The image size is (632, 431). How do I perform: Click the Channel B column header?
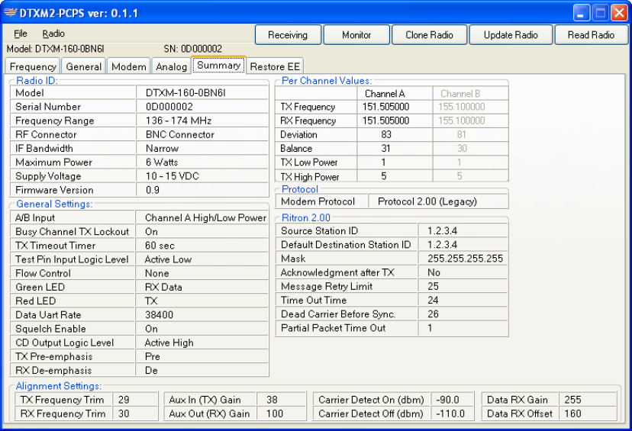click(x=460, y=94)
